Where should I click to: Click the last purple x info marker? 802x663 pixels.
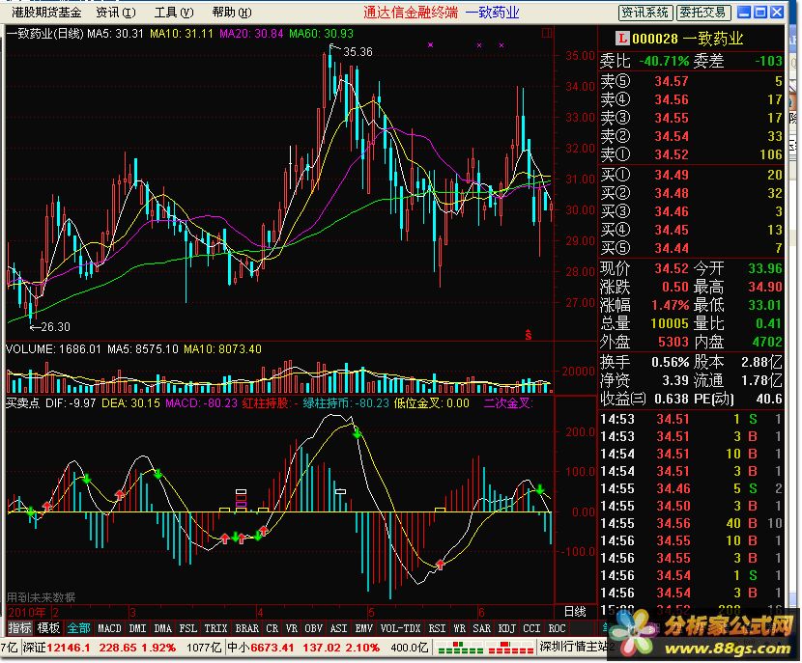pyautogui.click(x=501, y=45)
